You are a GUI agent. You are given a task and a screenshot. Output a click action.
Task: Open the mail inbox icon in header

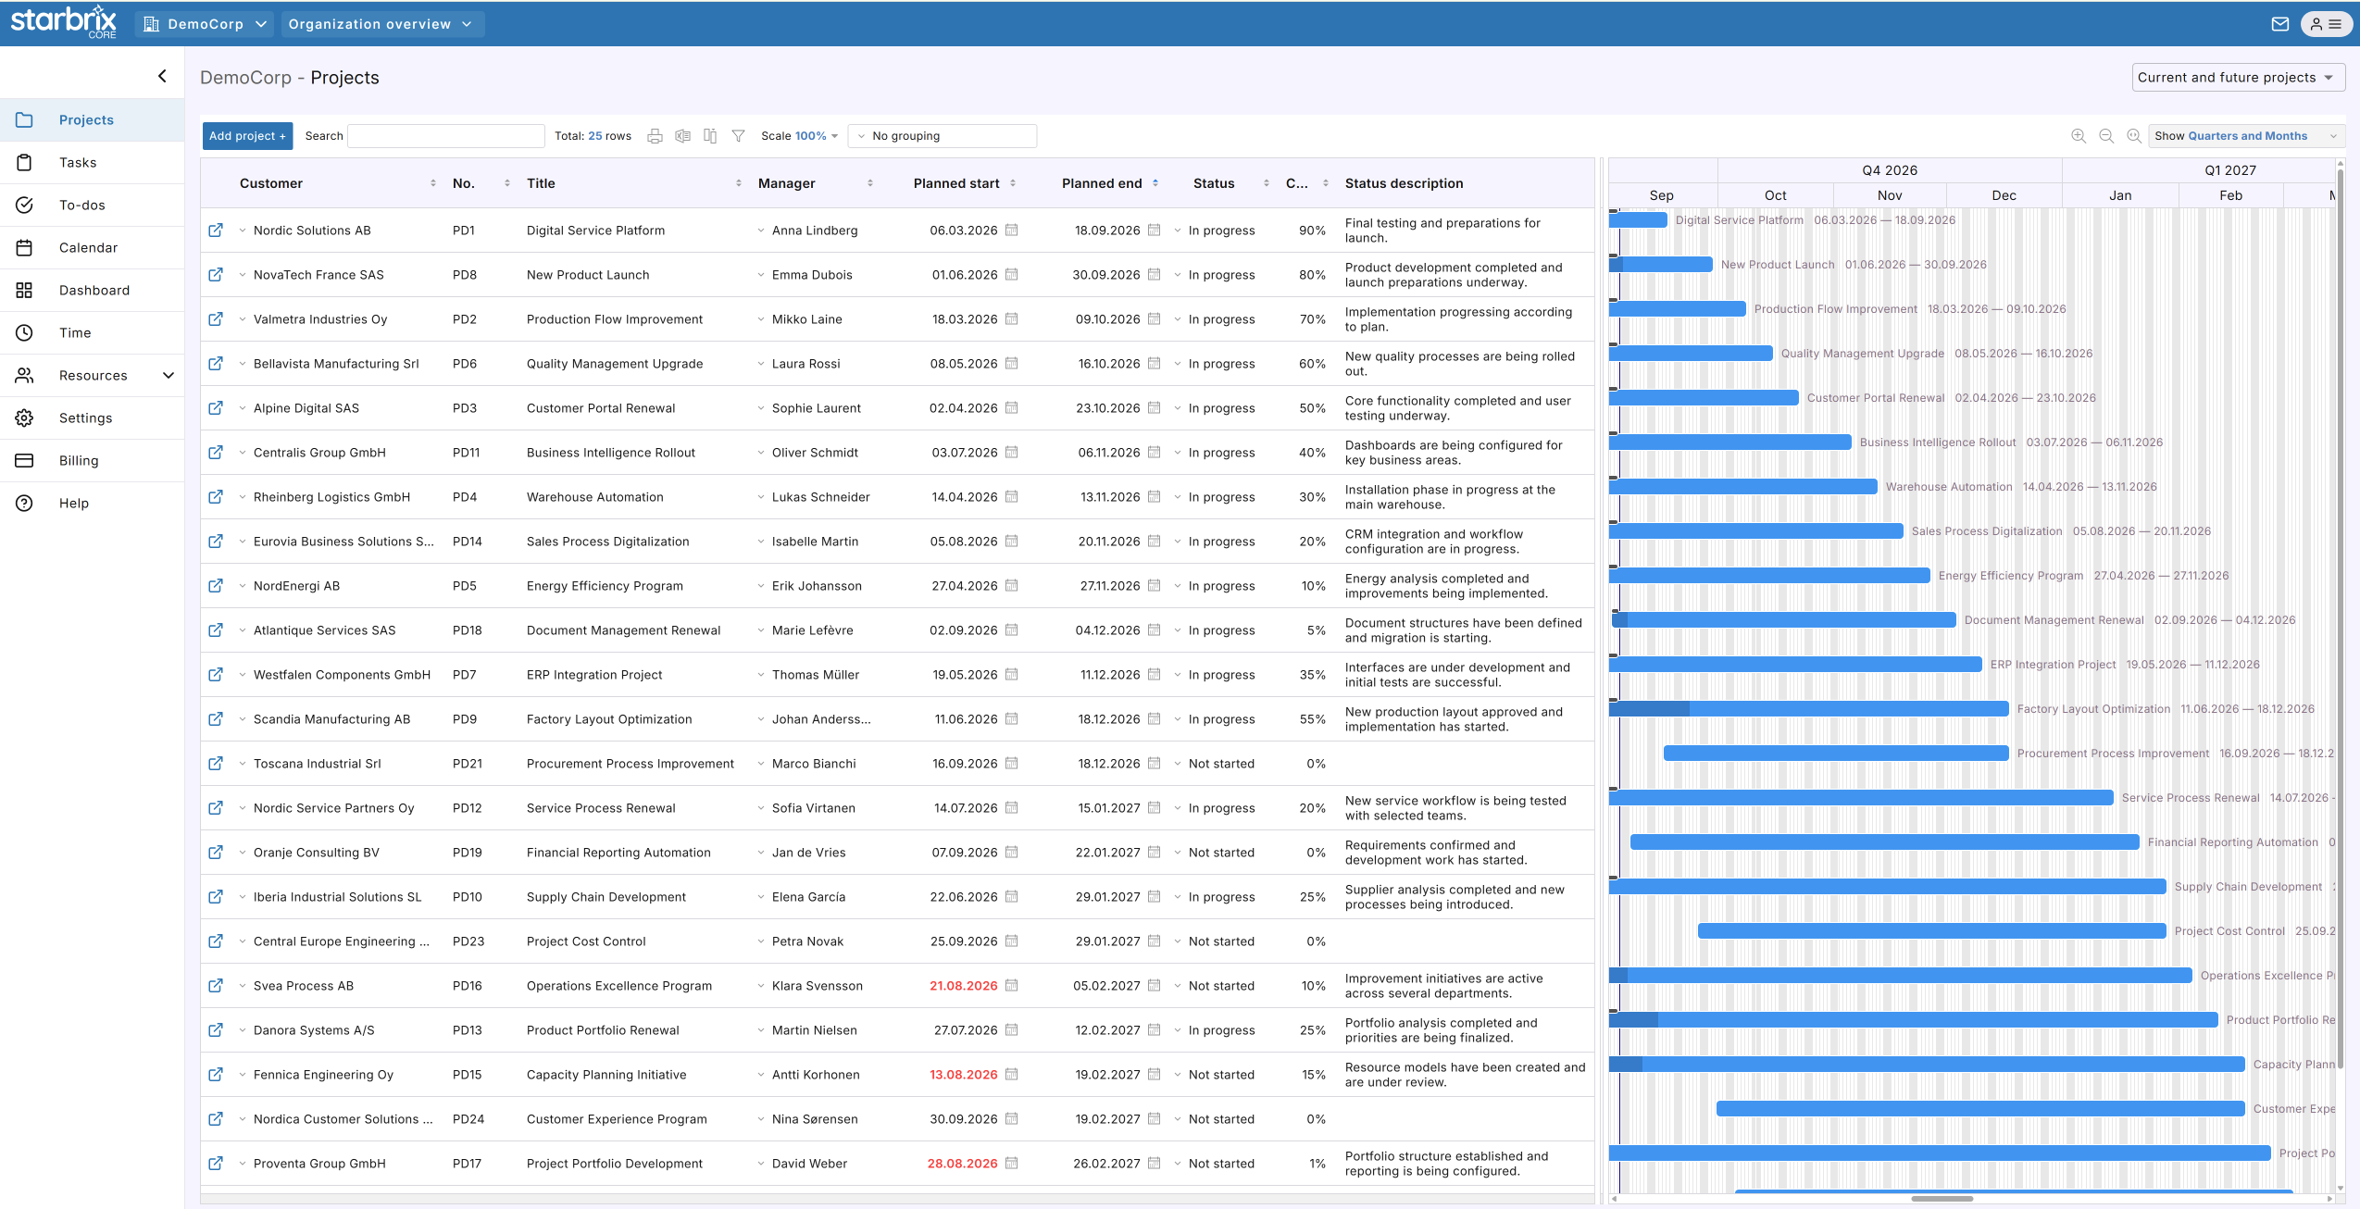point(2279,24)
